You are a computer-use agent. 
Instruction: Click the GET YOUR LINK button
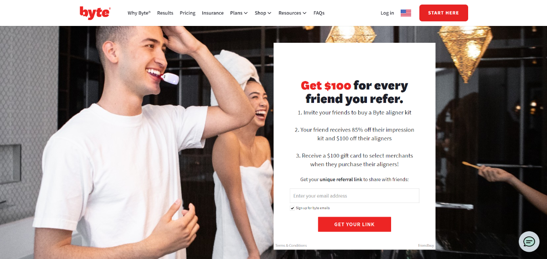coord(354,224)
